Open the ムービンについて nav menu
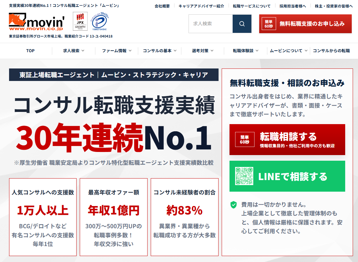The image size is (358, 262). point(289,51)
